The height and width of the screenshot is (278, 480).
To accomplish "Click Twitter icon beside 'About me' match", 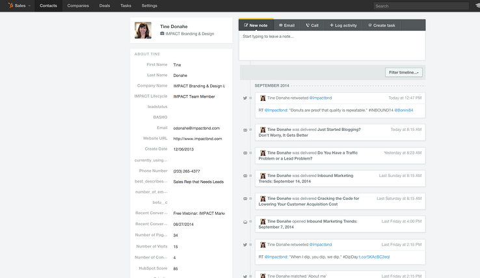I will [x=245, y=276].
